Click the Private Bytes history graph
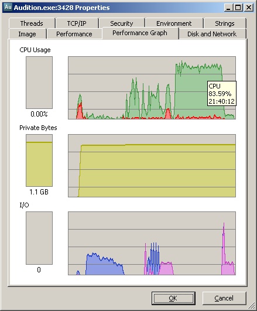This screenshot has height=311, width=257. [x=152, y=166]
